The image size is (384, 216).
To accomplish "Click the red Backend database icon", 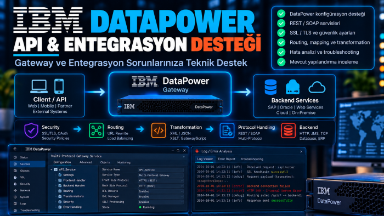I will click(288, 130).
